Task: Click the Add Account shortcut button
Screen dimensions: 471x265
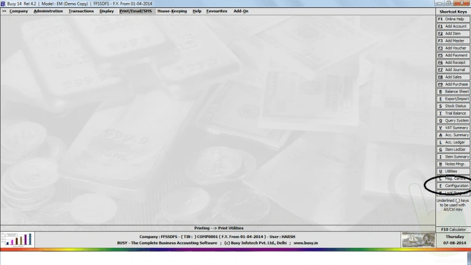Action: 453,26
